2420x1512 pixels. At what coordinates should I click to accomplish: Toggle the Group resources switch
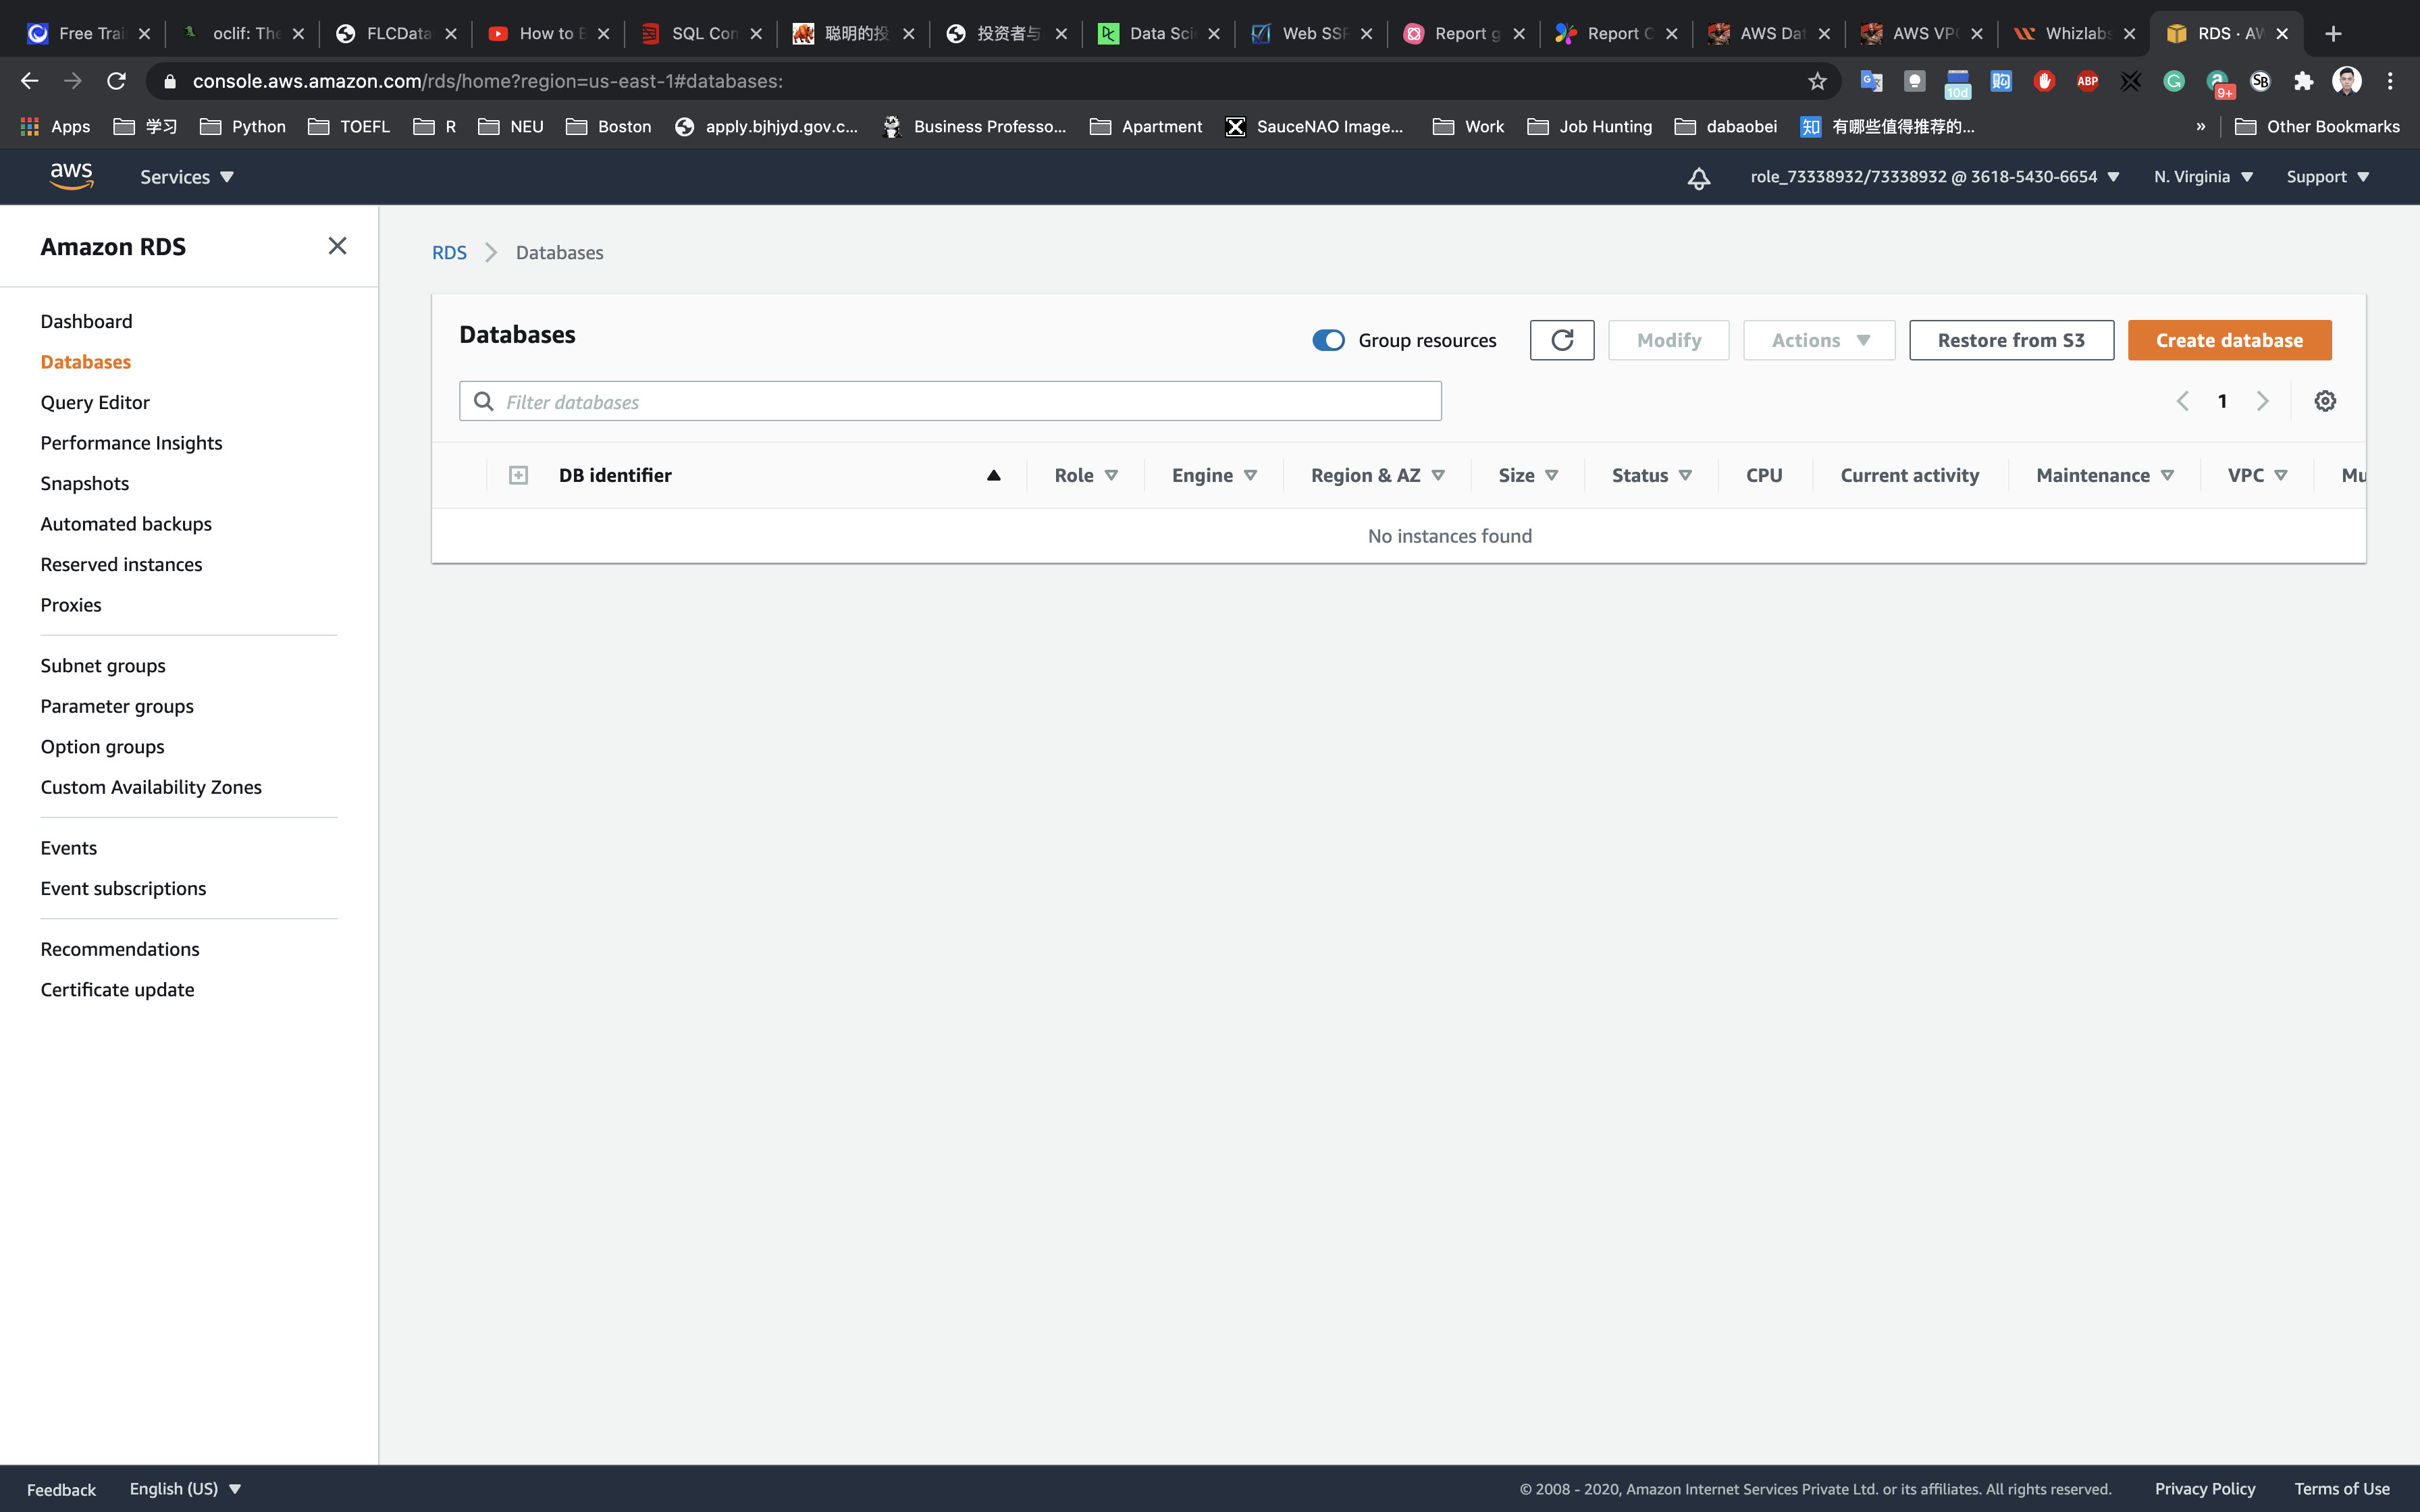click(x=1328, y=340)
